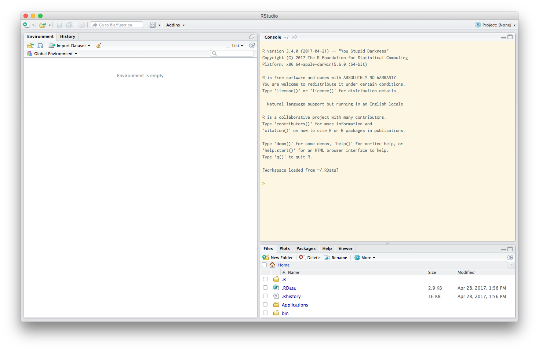This screenshot has width=539, height=351.
Task: Click the Home directory icon
Action: pos(272,265)
